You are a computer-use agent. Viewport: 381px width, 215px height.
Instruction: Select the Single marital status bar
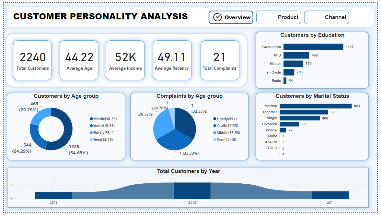(x=300, y=118)
